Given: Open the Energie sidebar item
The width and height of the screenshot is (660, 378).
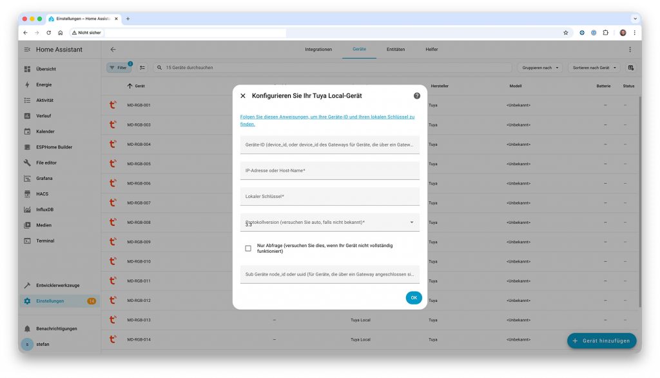Looking at the screenshot, I should pyautogui.click(x=44, y=85).
